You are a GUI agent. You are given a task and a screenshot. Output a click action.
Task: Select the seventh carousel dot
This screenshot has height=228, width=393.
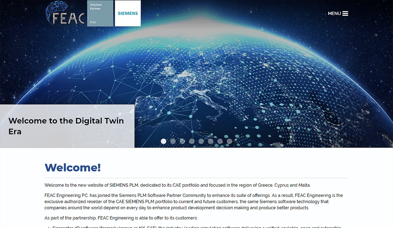point(220,141)
